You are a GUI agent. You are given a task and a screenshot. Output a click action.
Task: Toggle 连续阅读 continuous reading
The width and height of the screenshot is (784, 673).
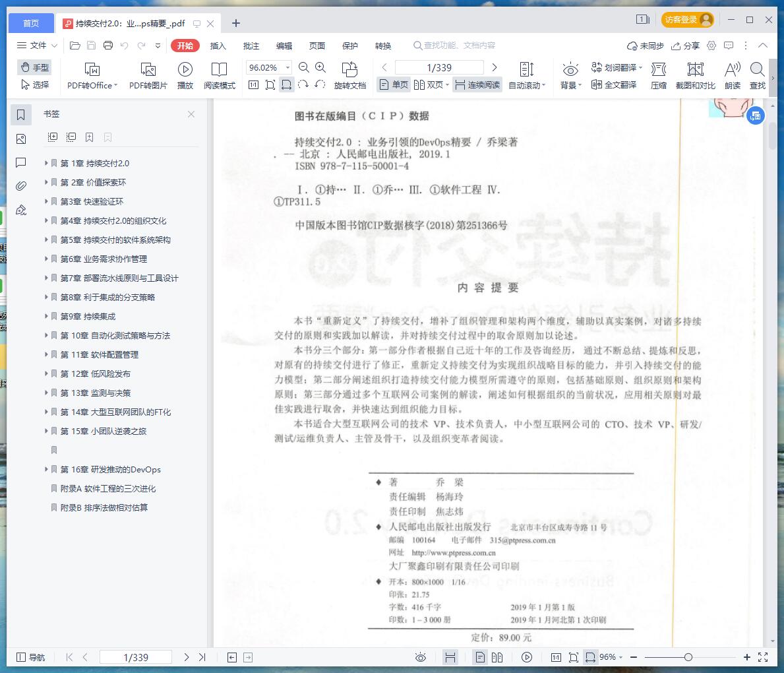pyautogui.click(x=477, y=84)
